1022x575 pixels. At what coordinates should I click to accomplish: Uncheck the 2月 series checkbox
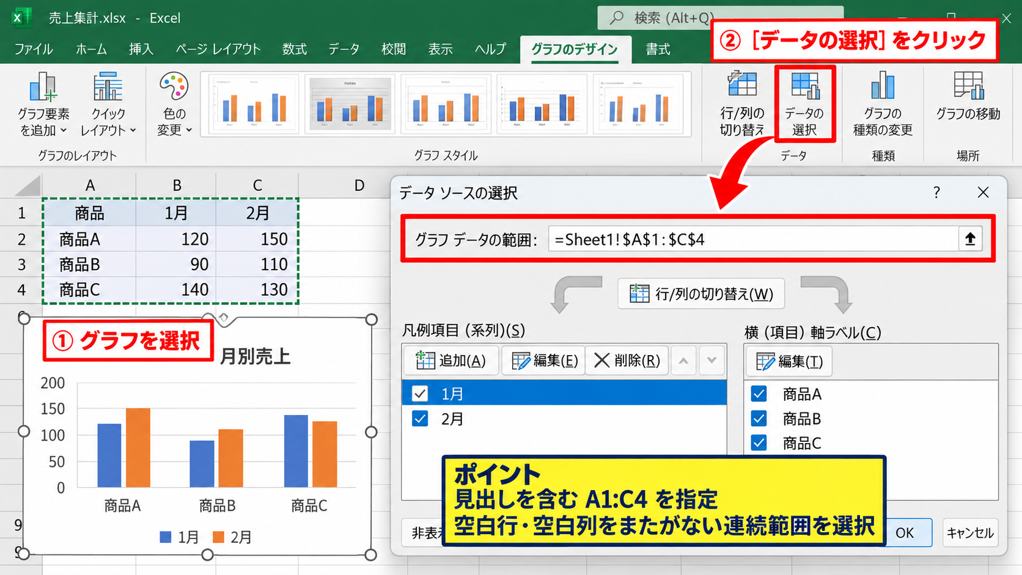(x=420, y=419)
